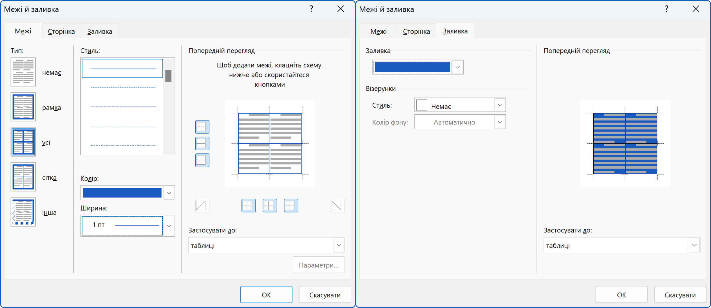This screenshot has height=308, width=711.
Task: Toggle inside vertical border button
Action: point(270,205)
